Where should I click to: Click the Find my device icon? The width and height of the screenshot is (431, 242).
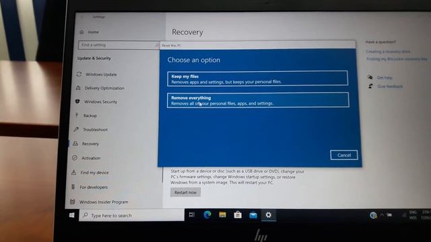click(x=73, y=172)
